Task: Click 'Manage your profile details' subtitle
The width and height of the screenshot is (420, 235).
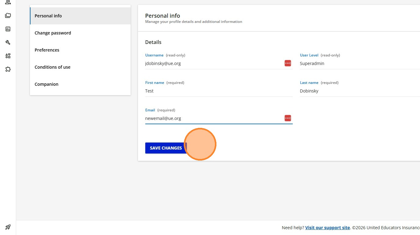Action: point(194,22)
